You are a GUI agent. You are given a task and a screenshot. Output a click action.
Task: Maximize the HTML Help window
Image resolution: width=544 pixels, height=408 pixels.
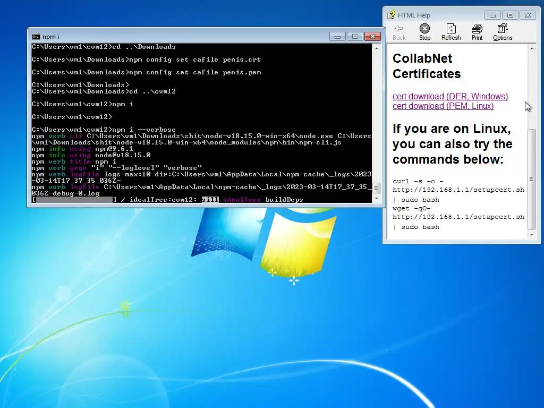pyautogui.click(x=510, y=15)
